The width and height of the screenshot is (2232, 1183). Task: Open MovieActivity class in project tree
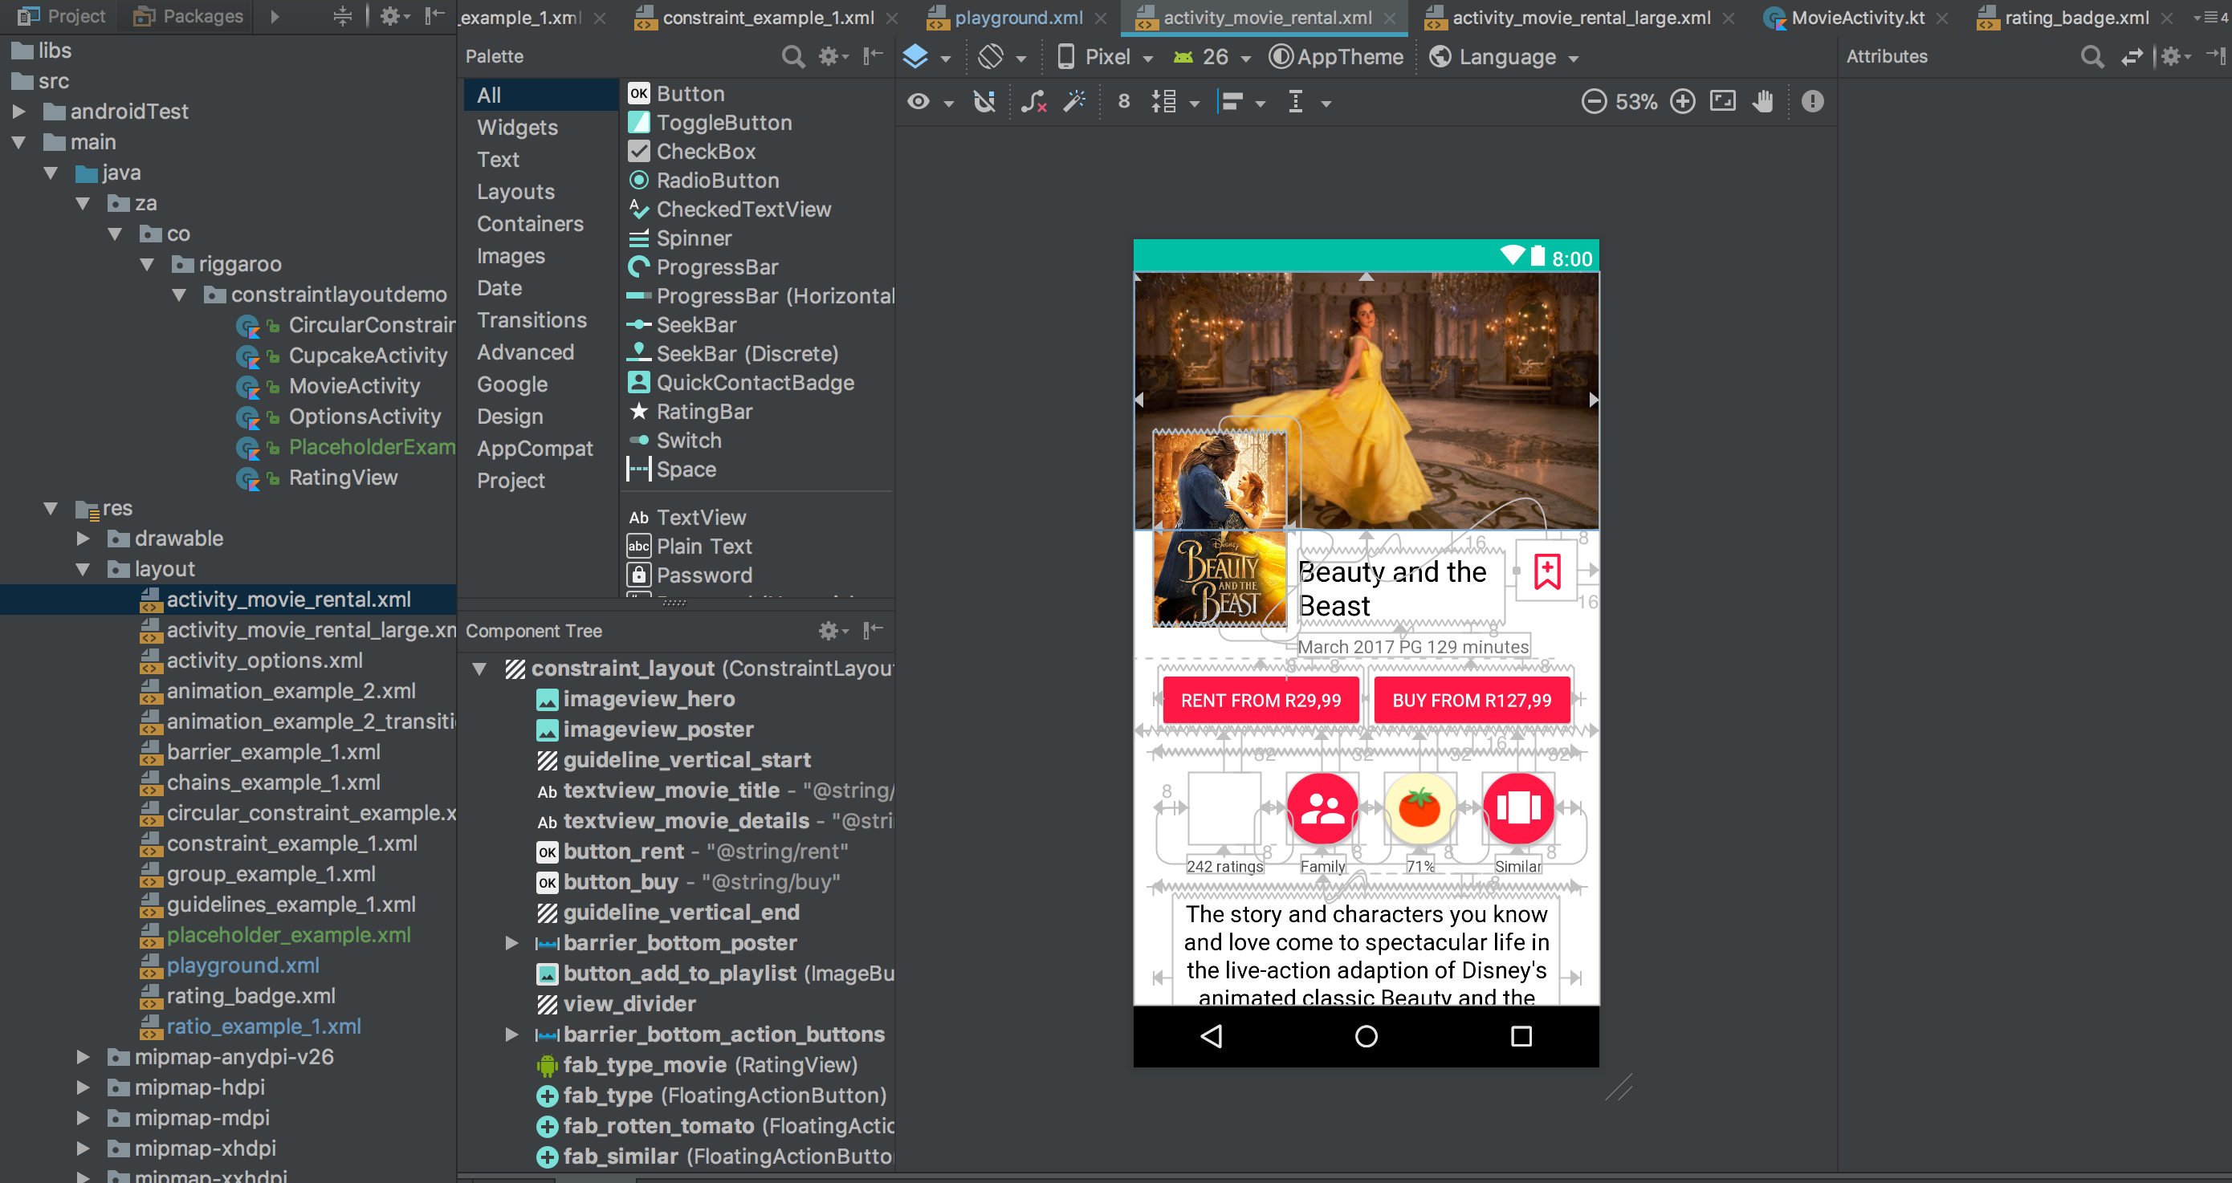click(x=353, y=386)
